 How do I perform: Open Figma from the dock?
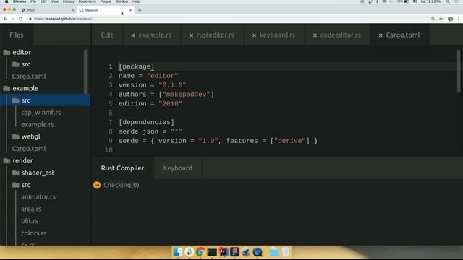point(234,252)
